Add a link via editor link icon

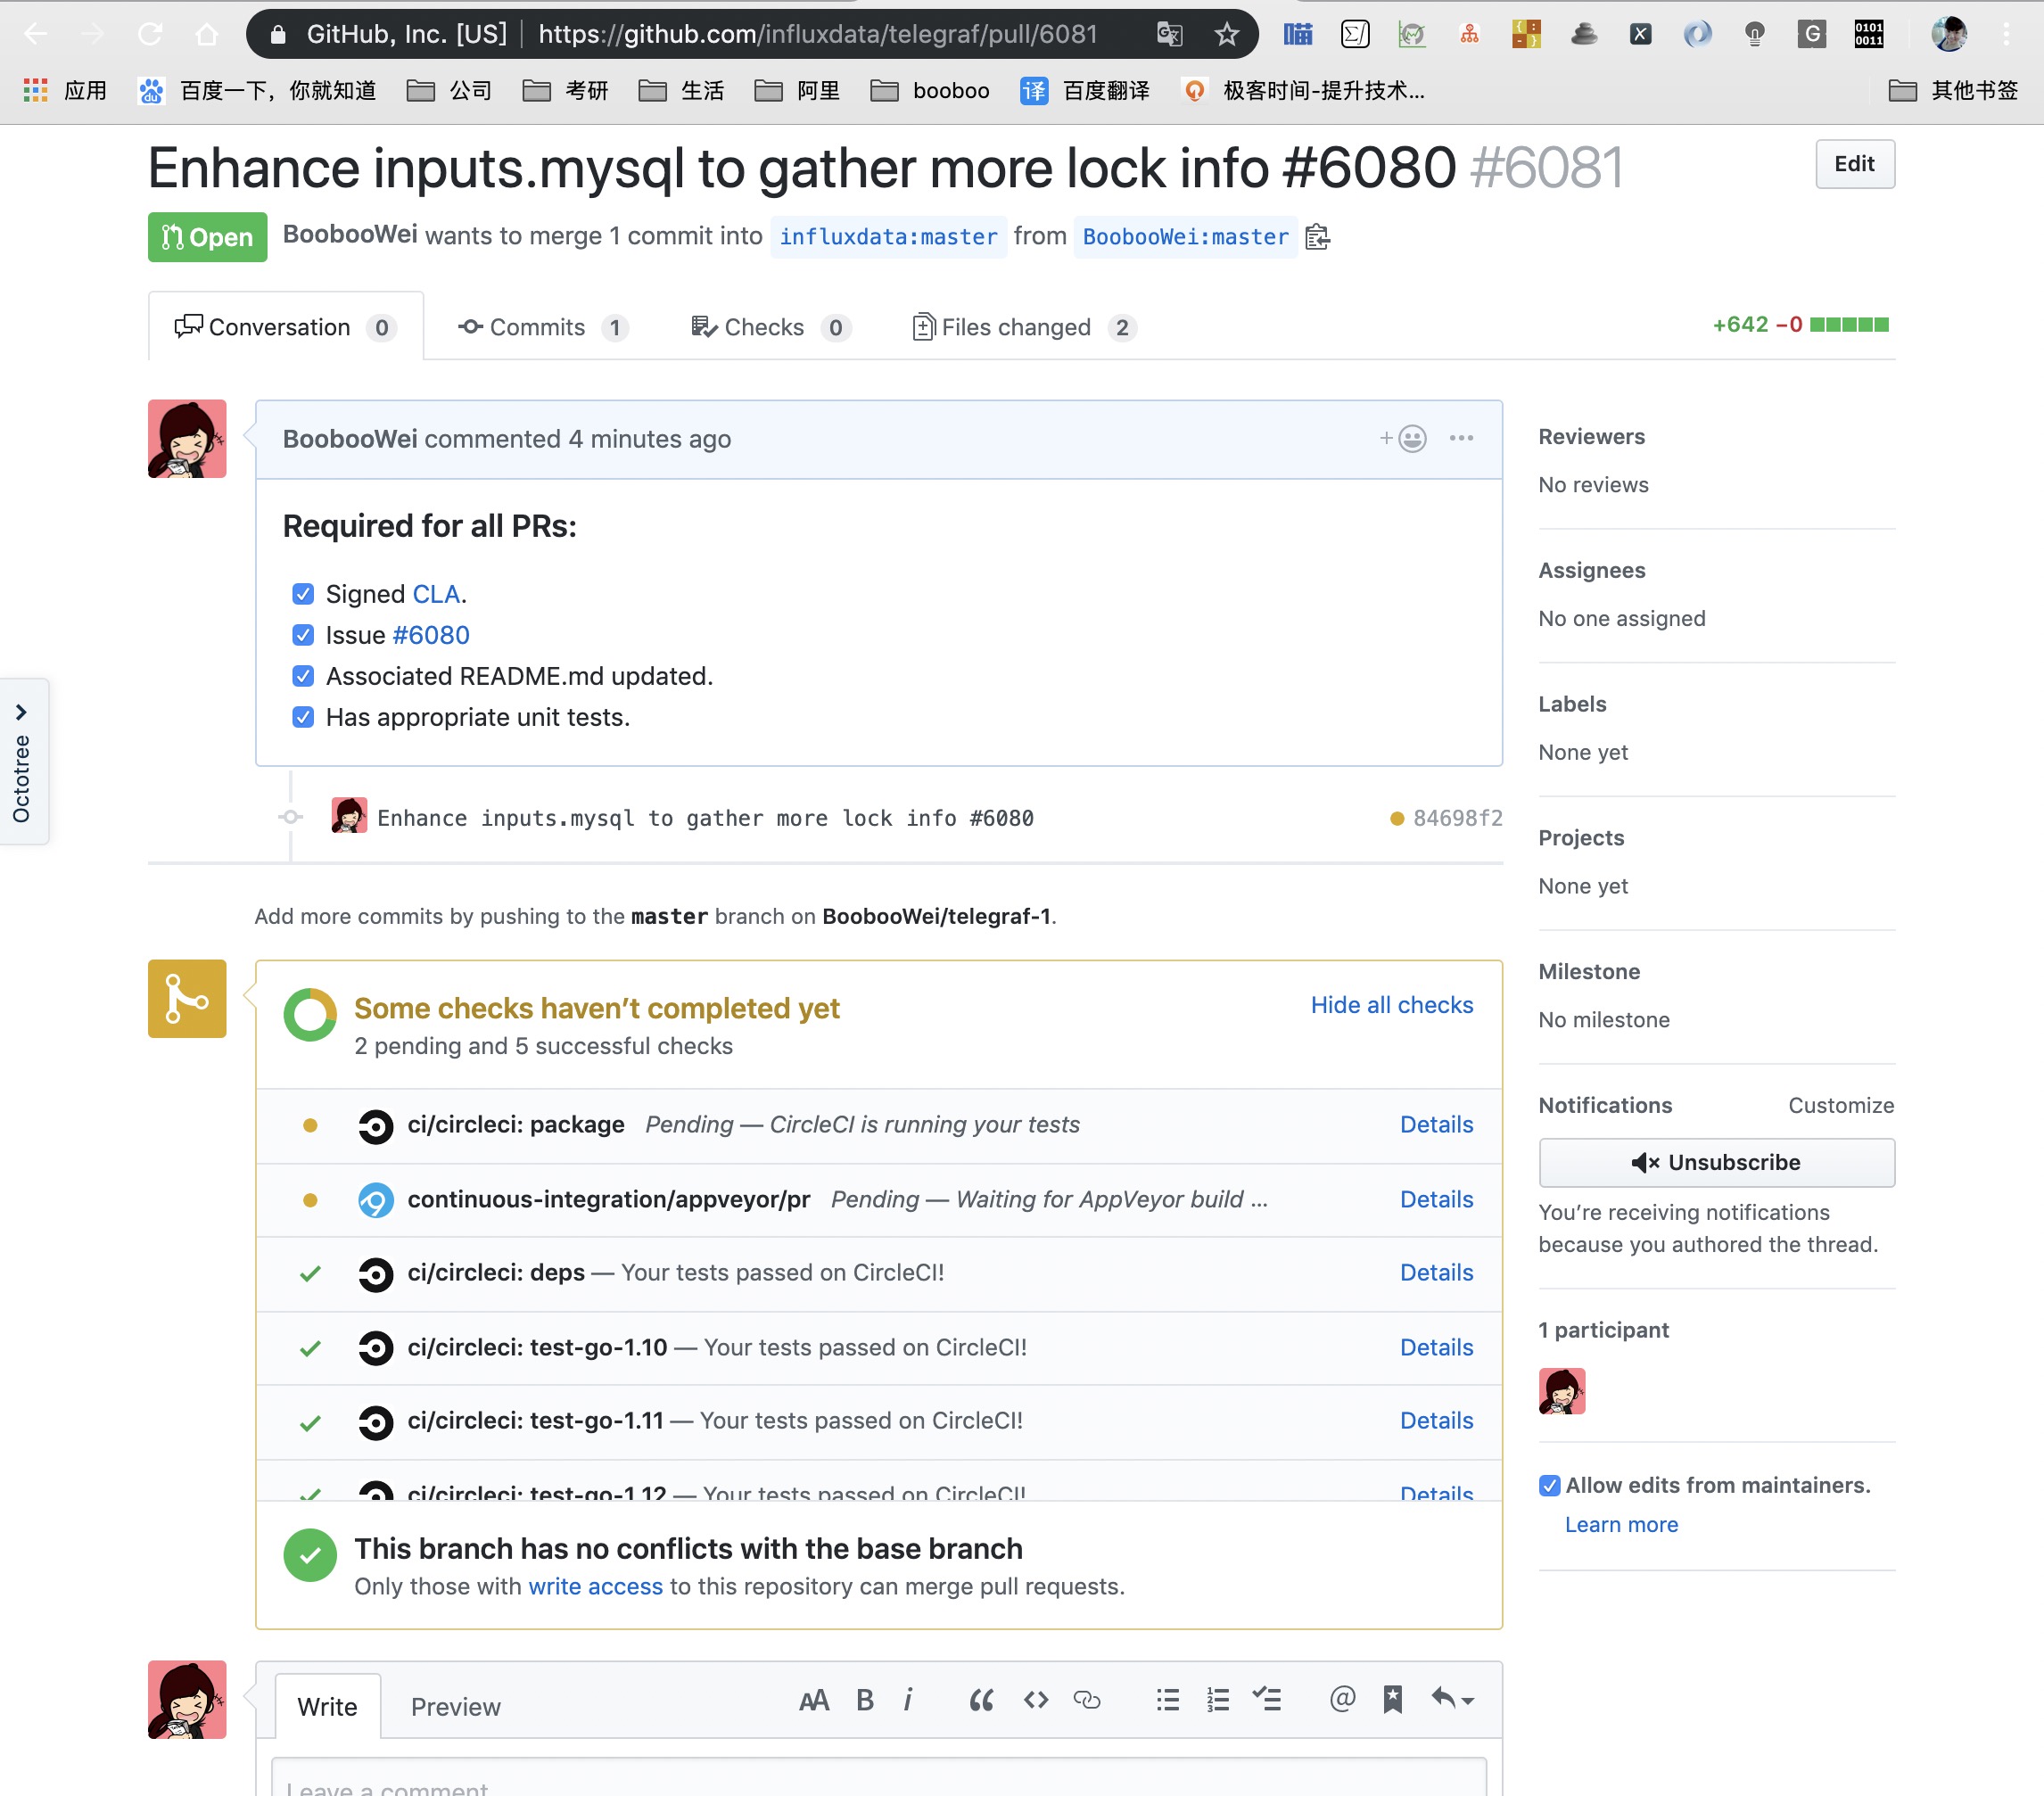click(x=1087, y=1700)
